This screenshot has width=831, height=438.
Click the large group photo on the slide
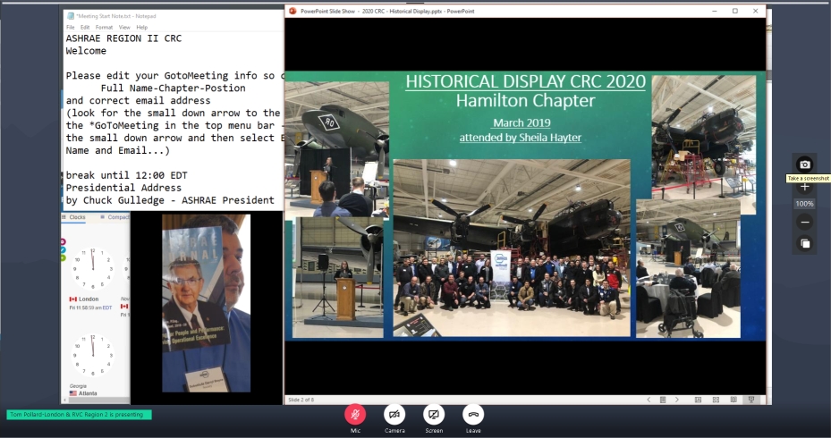[x=512, y=248]
